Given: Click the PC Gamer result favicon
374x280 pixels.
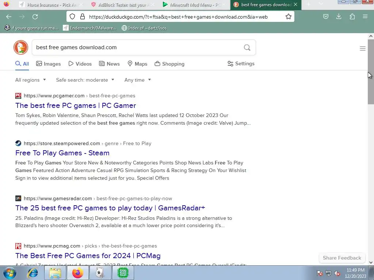Looking at the screenshot, I should (x=18, y=96).
